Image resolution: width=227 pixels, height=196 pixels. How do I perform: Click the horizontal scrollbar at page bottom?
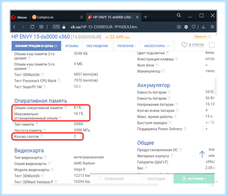86,185
